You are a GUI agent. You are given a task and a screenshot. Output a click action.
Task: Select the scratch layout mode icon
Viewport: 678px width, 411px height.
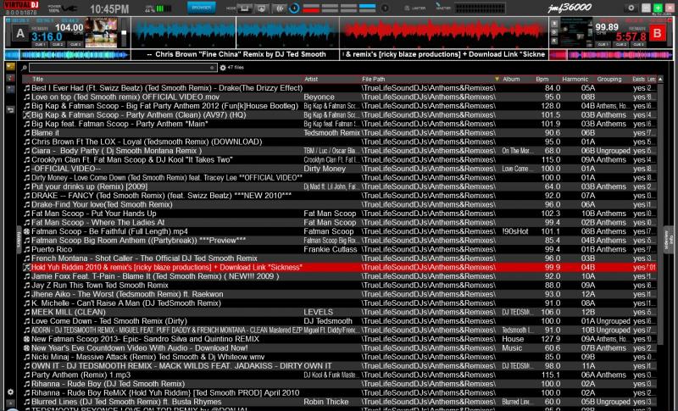(280, 8)
